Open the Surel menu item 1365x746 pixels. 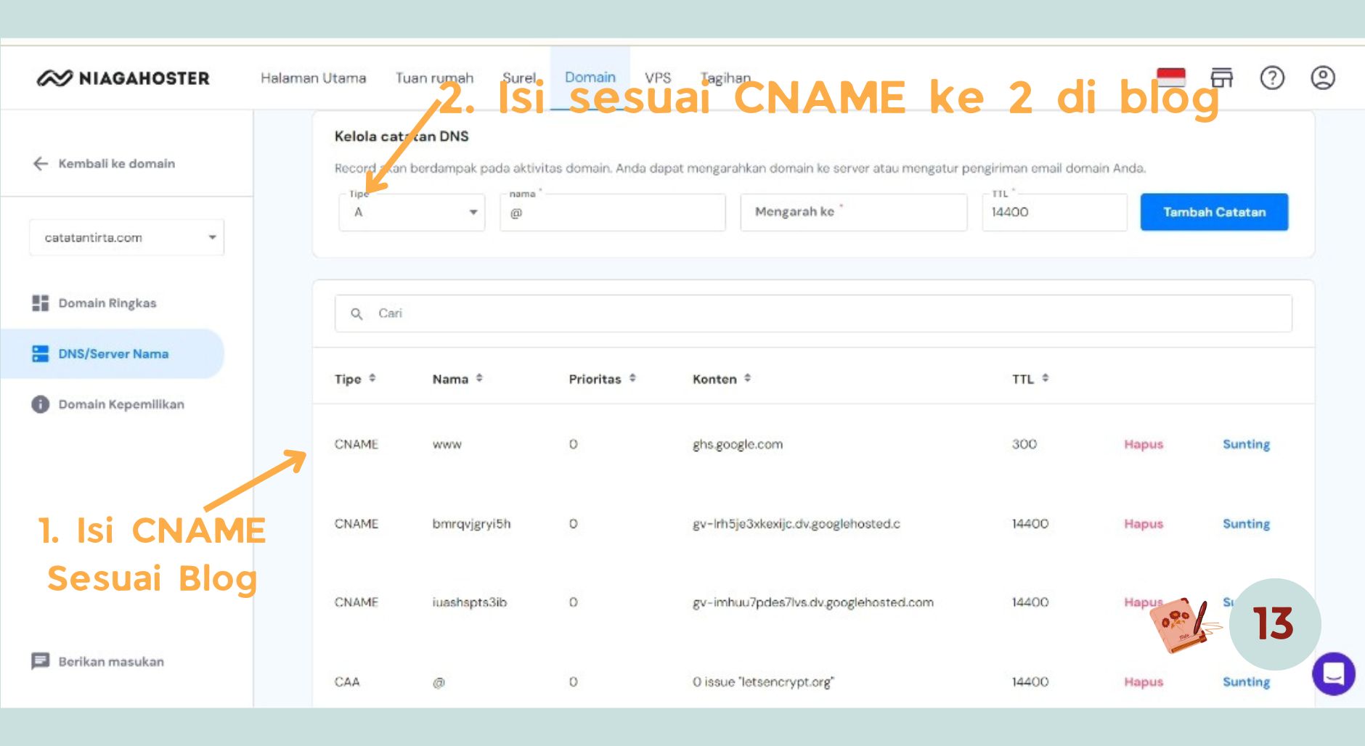click(519, 78)
